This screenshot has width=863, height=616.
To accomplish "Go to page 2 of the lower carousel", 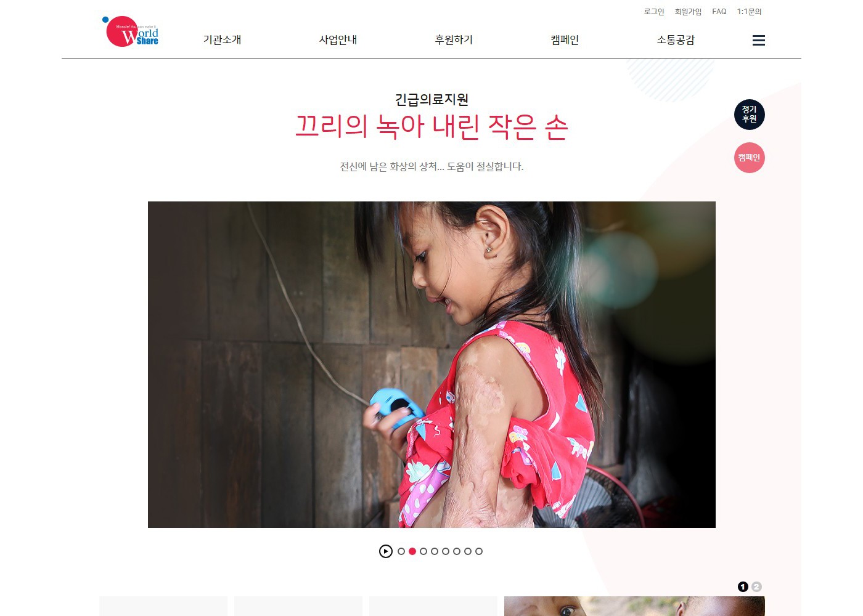I will click(757, 586).
